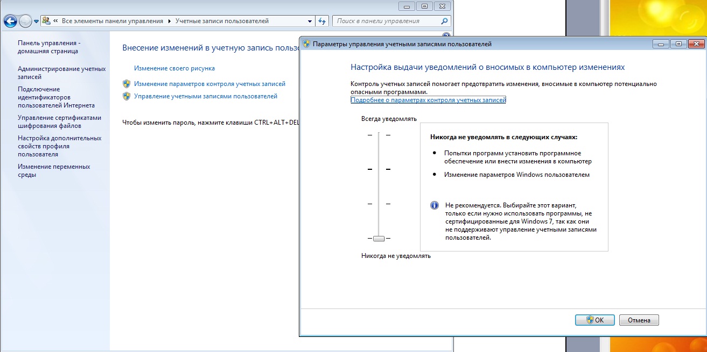
Task: Maximize the UAC settings dialog window
Action: click(678, 44)
